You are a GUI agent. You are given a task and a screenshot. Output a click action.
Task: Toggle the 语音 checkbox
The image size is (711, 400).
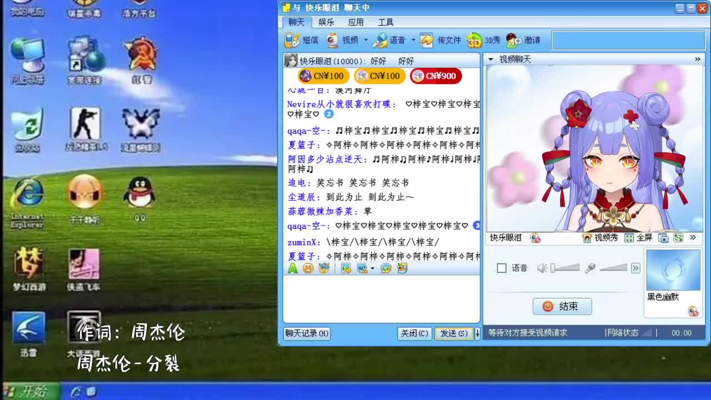pos(502,268)
